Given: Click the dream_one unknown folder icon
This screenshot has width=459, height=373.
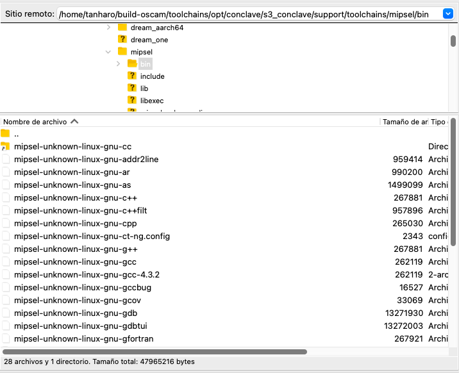Looking at the screenshot, I should tap(122, 40).
